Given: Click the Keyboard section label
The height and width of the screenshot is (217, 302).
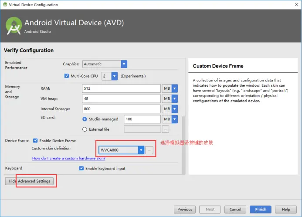Looking at the screenshot, I should (x=14, y=168).
